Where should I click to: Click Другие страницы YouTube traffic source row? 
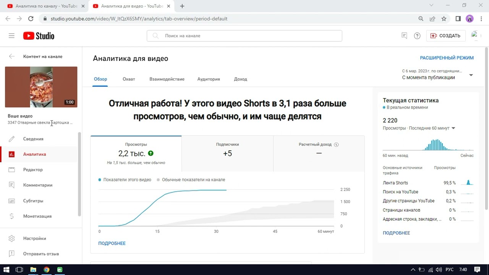[428, 201]
